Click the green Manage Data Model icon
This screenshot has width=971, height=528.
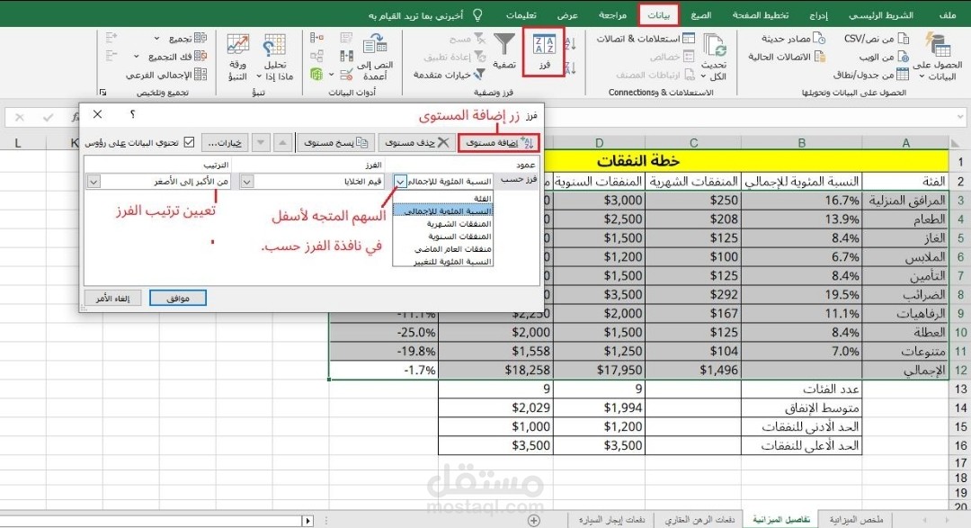click(316, 75)
